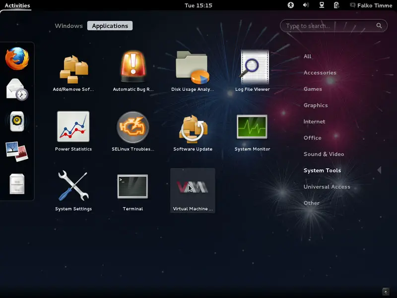Screen dimensions: 397x298
Task: Click the search magnifier icon
Action: [x=379, y=26]
